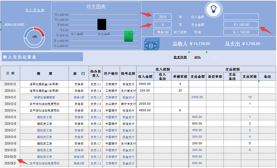This screenshot has width=277, height=168.
Task: Click date cell 2018-09-21
Action: pyautogui.click(x=10, y=163)
